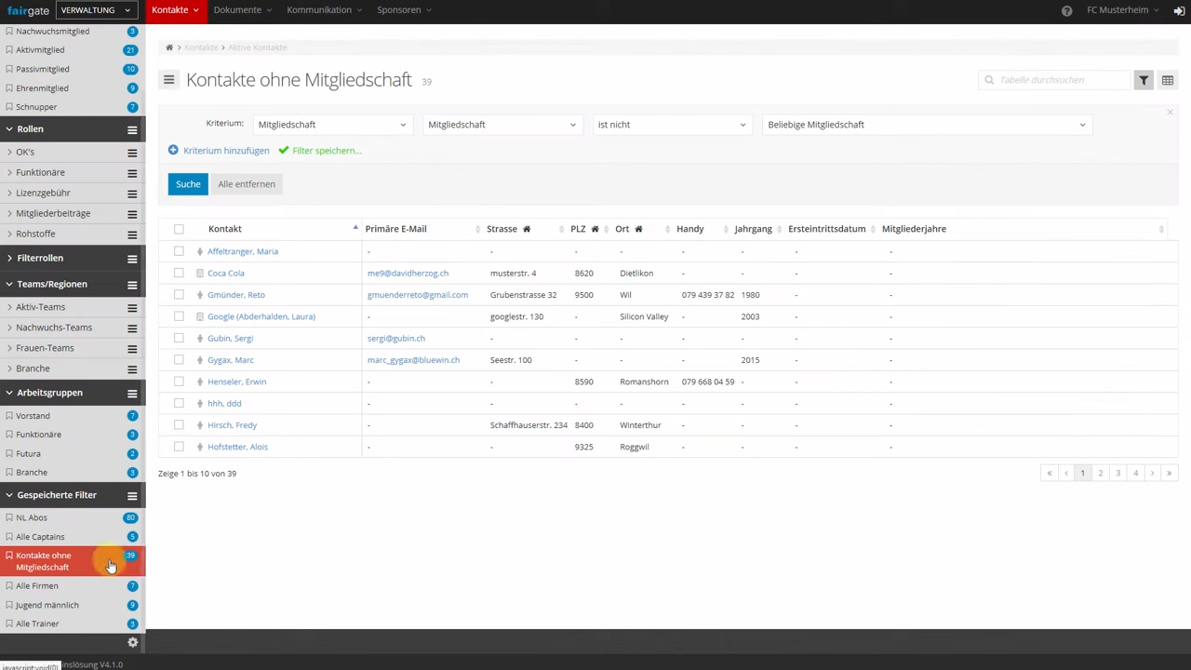
Task: Open the Nachwuchs-Teams menu icon
Action: point(132,328)
